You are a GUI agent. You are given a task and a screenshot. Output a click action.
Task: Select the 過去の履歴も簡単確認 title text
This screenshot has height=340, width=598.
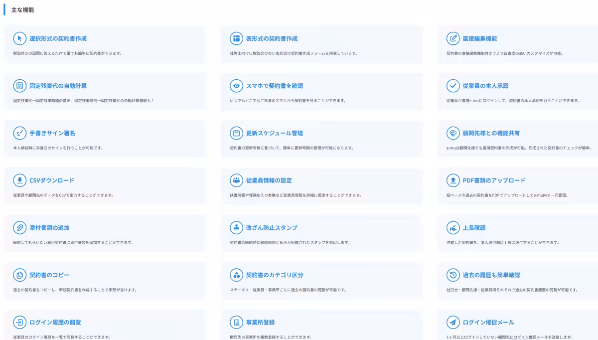pyautogui.click(x=491, y=275)
